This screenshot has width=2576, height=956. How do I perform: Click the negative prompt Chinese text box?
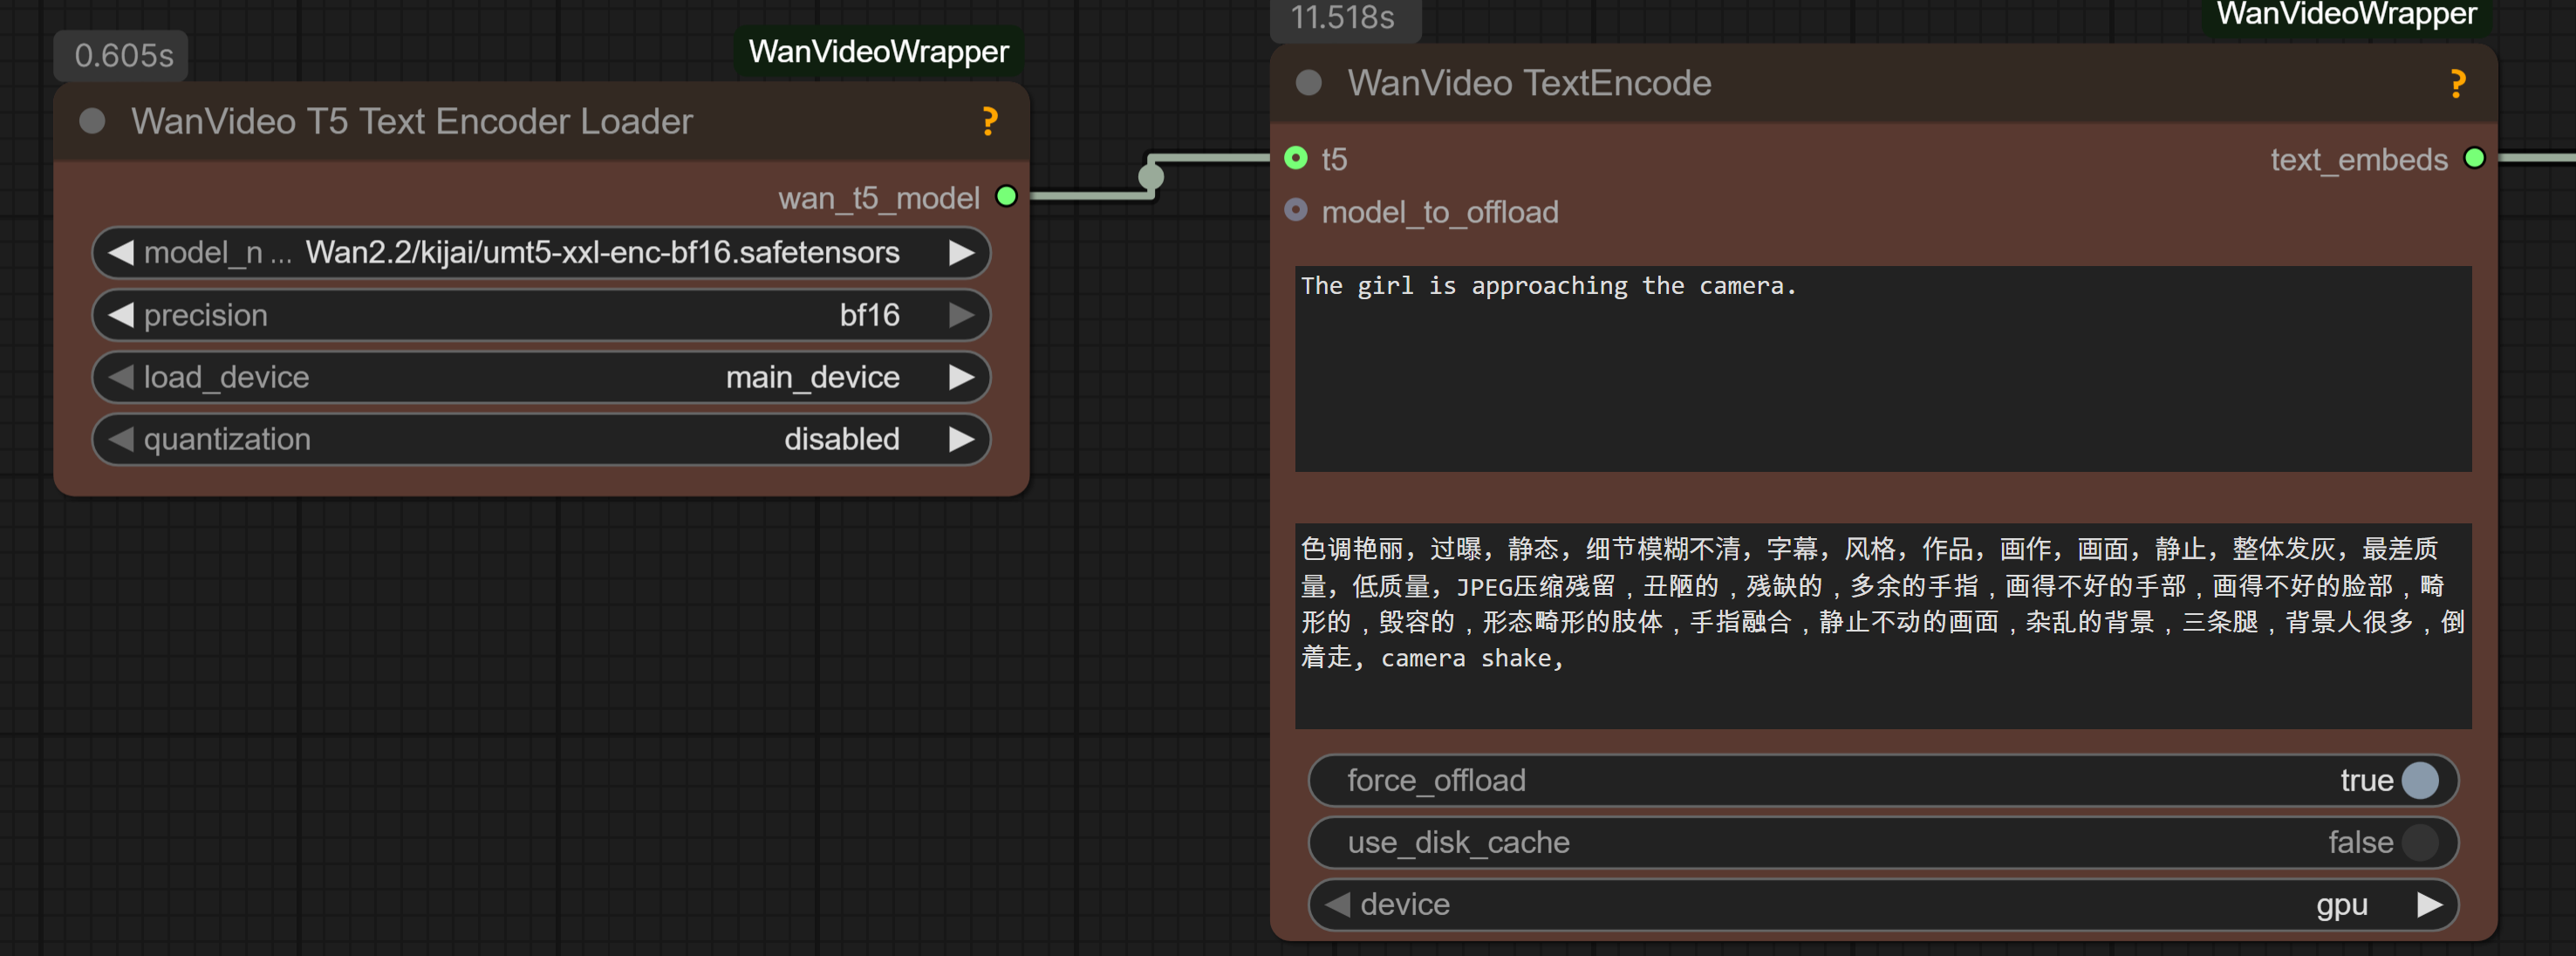point(1883,626)
